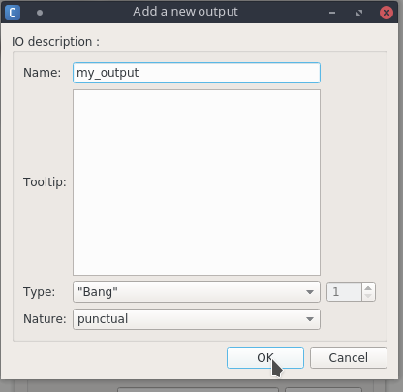
Task: Click the round dot button in the title bar
Action: point(40,13)
